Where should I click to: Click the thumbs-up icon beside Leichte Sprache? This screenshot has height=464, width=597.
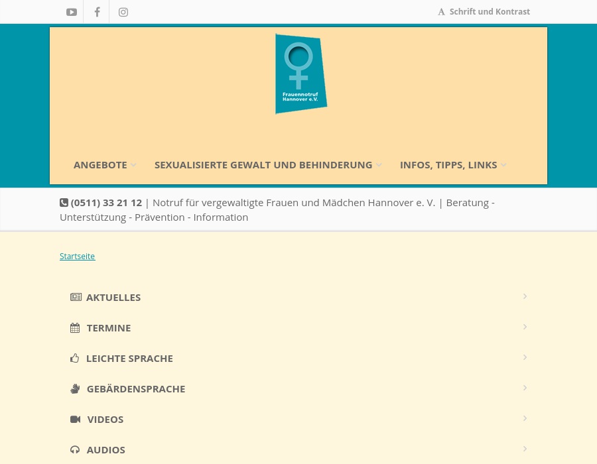click(x=75, y=359)
